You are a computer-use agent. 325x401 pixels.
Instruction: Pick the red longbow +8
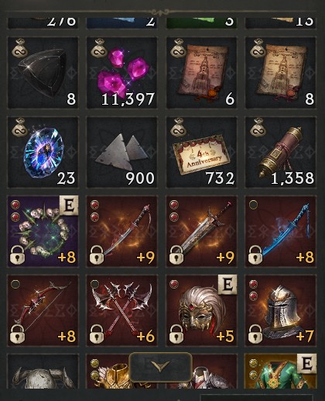43,311
